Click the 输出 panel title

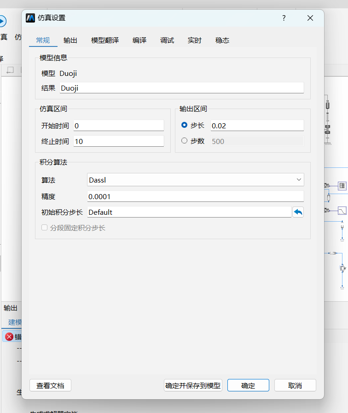tap(11, 308)
